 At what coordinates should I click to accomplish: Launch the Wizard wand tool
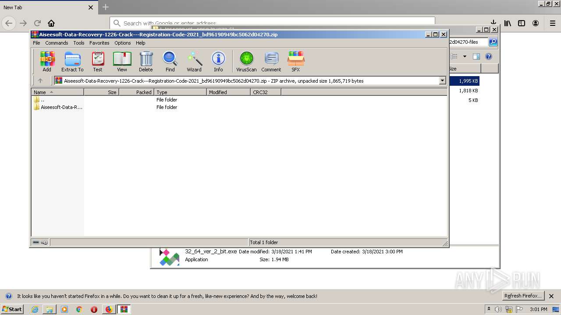[194, 61]
